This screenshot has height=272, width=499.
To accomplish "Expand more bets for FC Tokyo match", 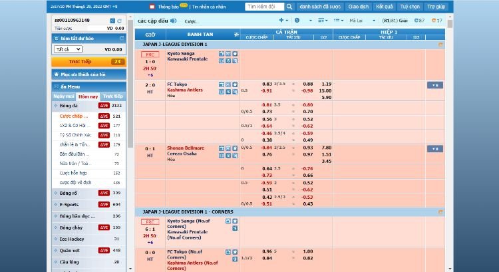I will pyautogui.click(x=434, y=85).
